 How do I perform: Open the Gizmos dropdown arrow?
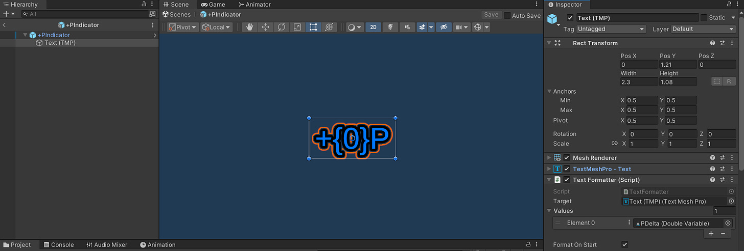click(487, 27)
